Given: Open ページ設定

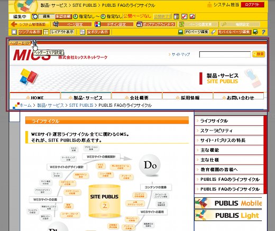Looking at the screenshot, I should click(75, 24).
